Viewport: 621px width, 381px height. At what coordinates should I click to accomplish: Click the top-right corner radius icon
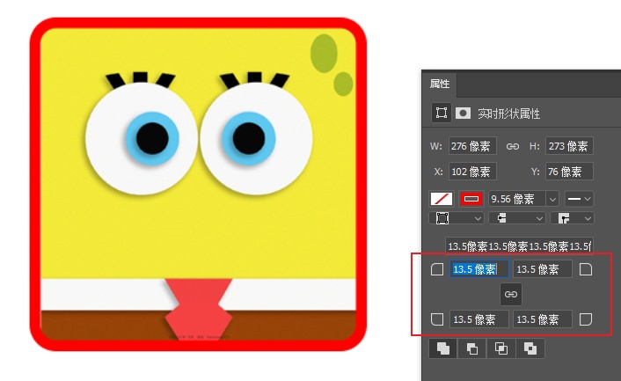click(x=585, y=270)
